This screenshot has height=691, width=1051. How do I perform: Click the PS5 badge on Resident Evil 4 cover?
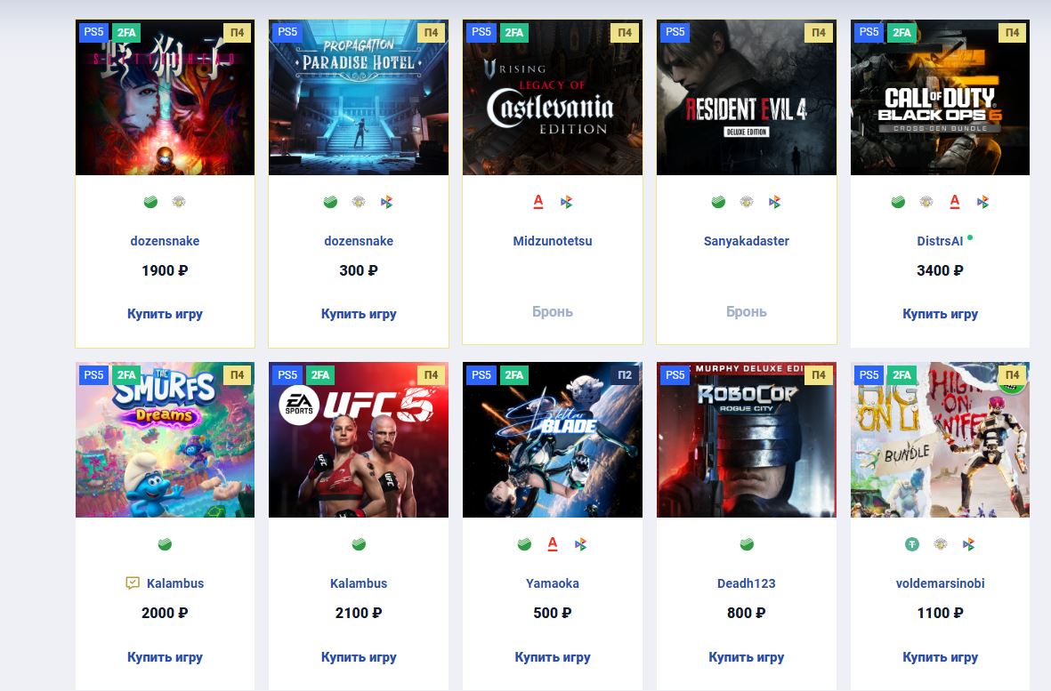tap(675, 32)
